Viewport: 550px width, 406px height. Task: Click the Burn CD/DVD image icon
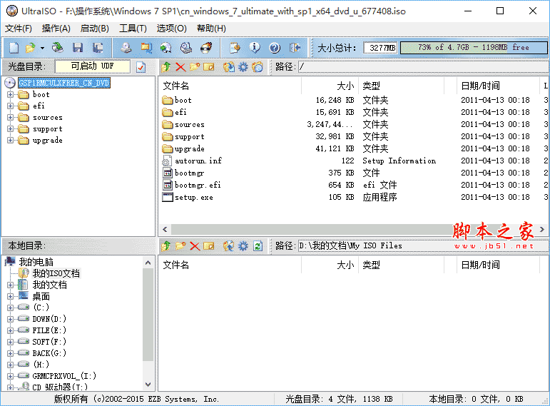(x=207, y=47)
